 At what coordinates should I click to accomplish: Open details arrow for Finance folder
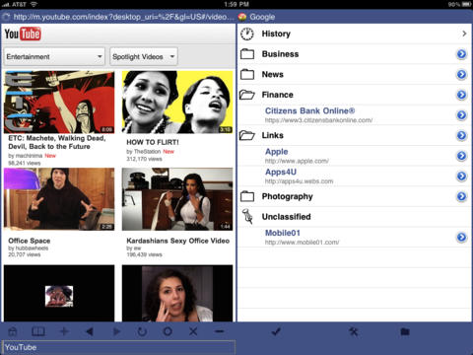click(x=461, y=95)
